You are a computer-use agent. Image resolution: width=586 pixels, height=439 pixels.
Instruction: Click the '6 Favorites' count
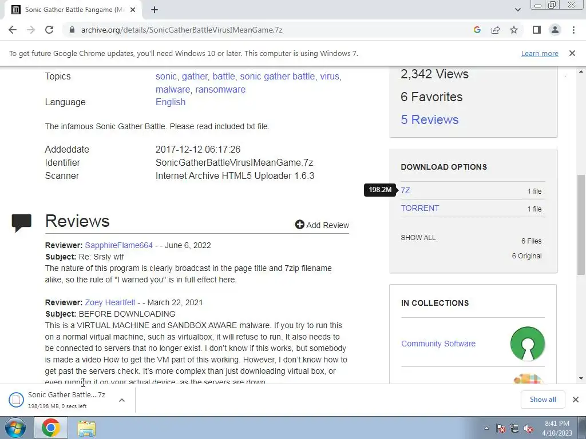tap(431, 97)
